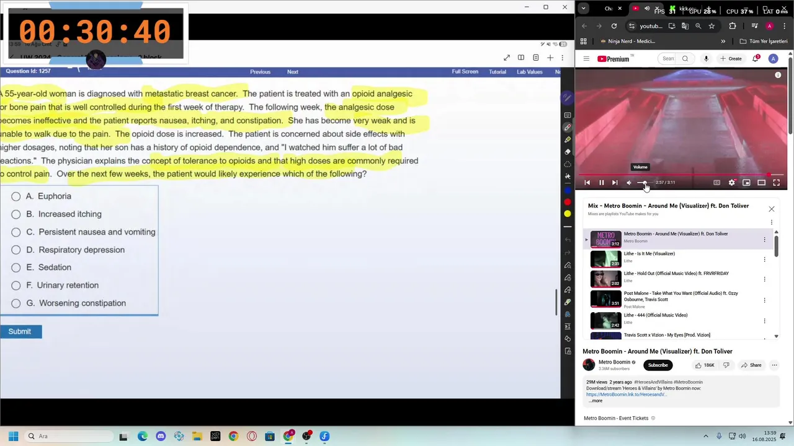This screenshot has height=446, width=794.
Task: Click the browser back arrow
Action: [584, 26]
